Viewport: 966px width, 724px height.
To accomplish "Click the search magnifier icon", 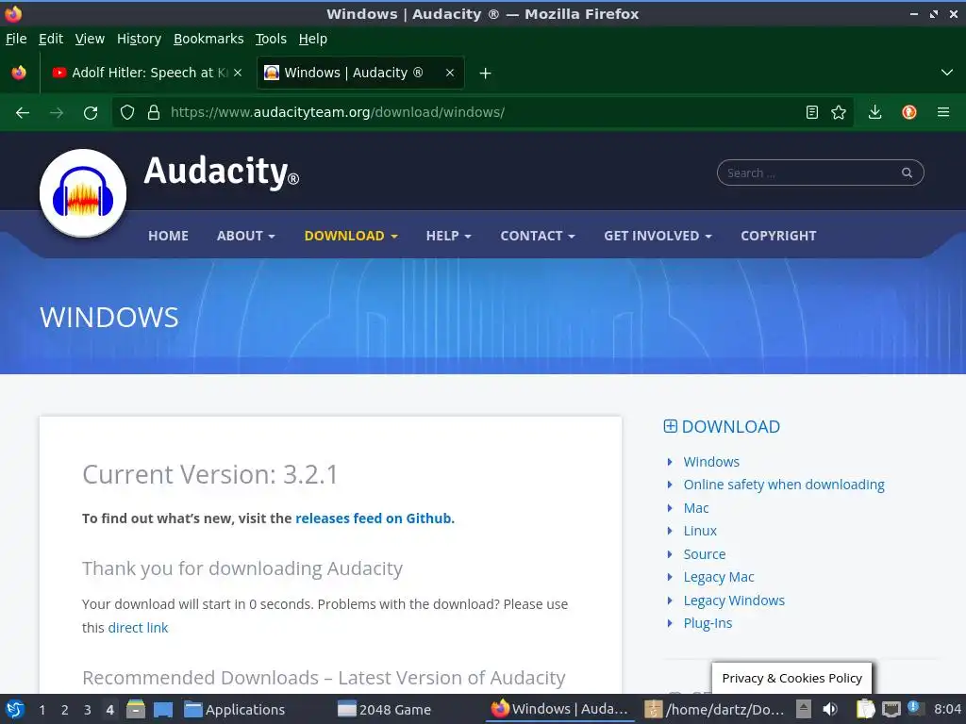I will click(907, 173).
